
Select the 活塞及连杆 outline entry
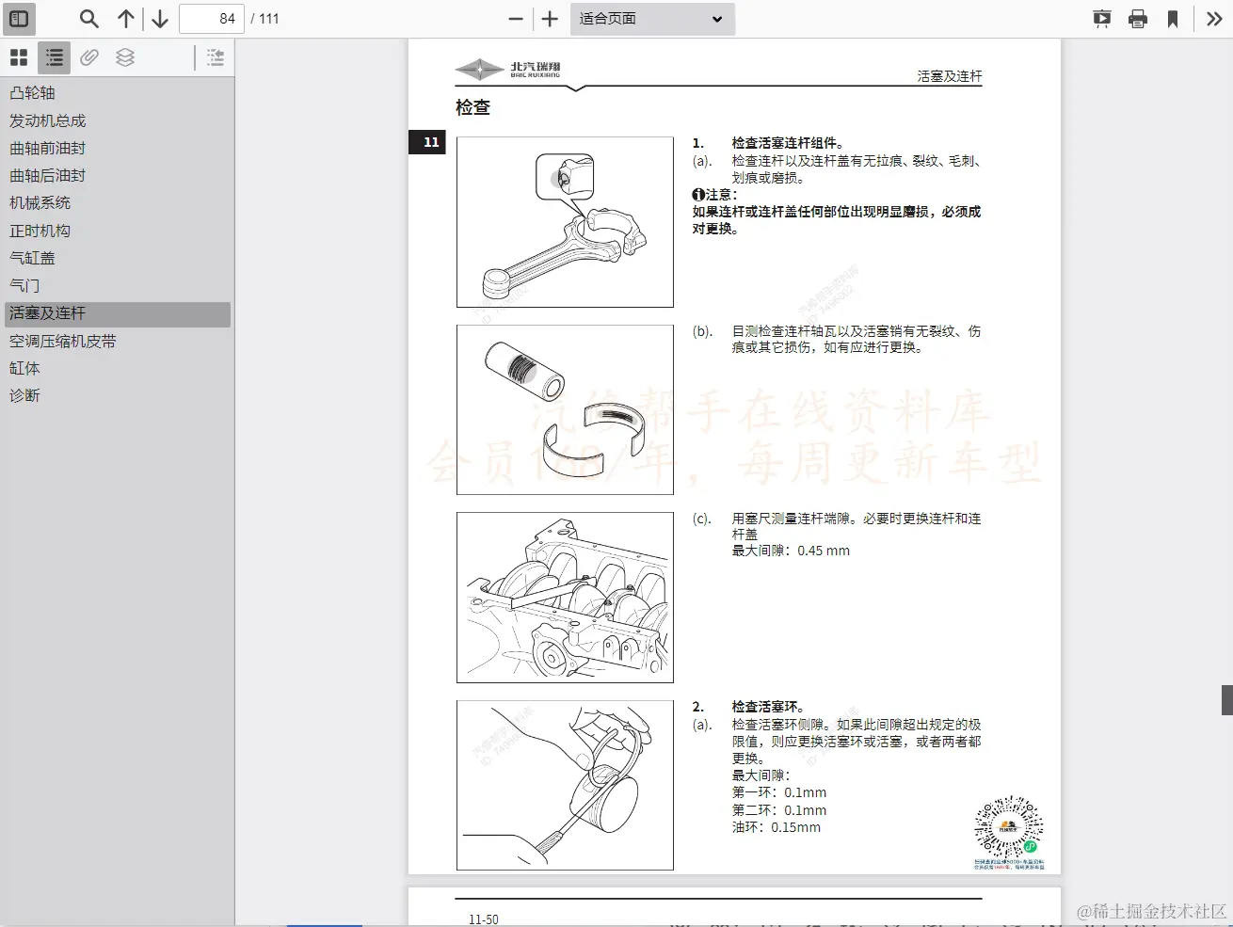pos(45,313)
